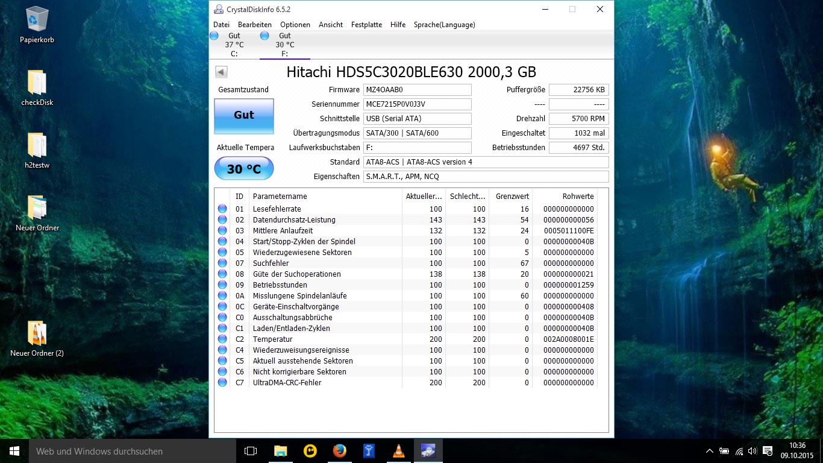Open the Optionen menu
Screen dimensions: 823x463
[295, 25]
